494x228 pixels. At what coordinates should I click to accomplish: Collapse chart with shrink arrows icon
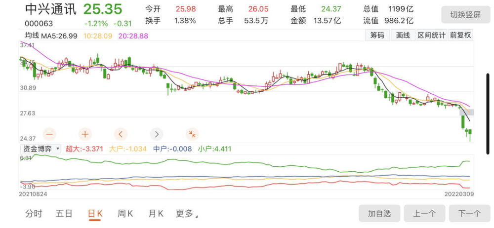(192, 134)
